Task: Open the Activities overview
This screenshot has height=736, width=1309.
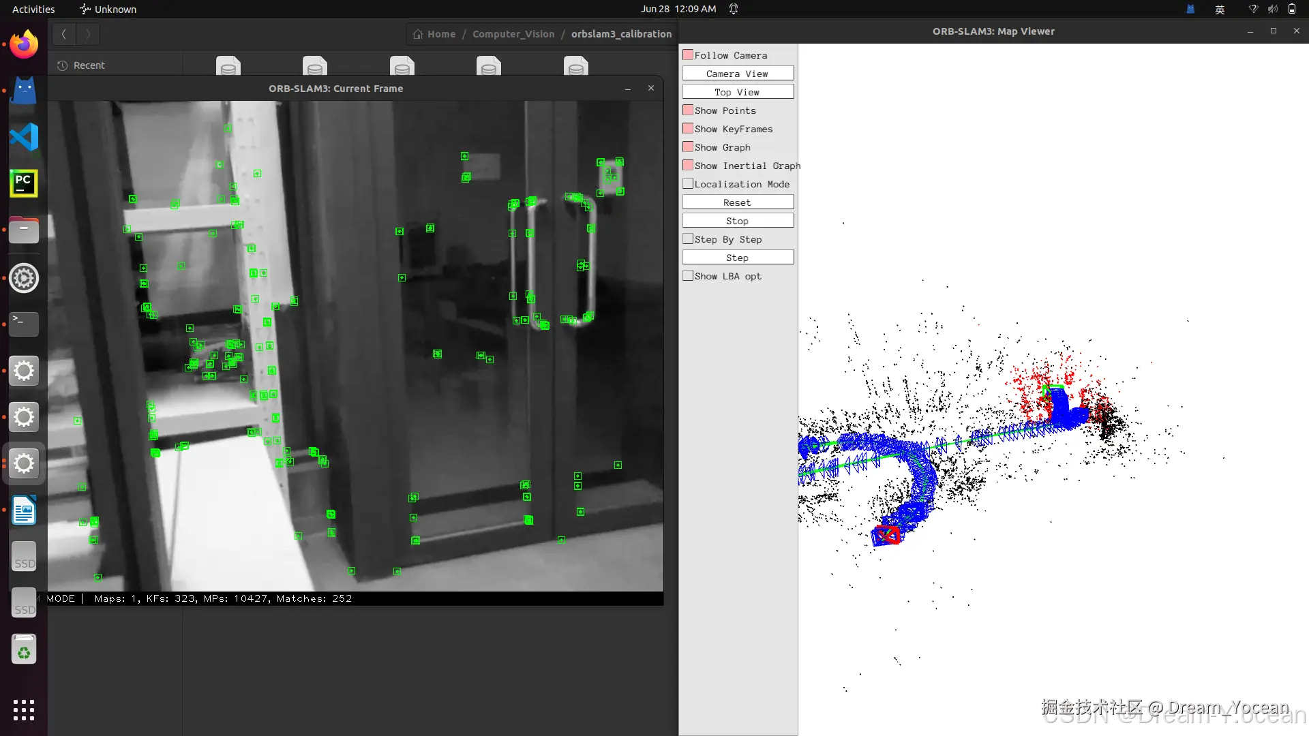Action: point(33,9)
